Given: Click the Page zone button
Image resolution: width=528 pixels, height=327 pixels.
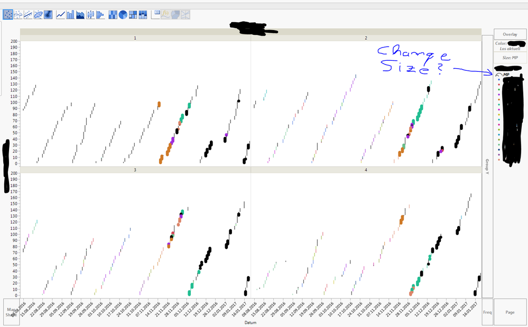Looking at the screenshot, I should [509, 312].
